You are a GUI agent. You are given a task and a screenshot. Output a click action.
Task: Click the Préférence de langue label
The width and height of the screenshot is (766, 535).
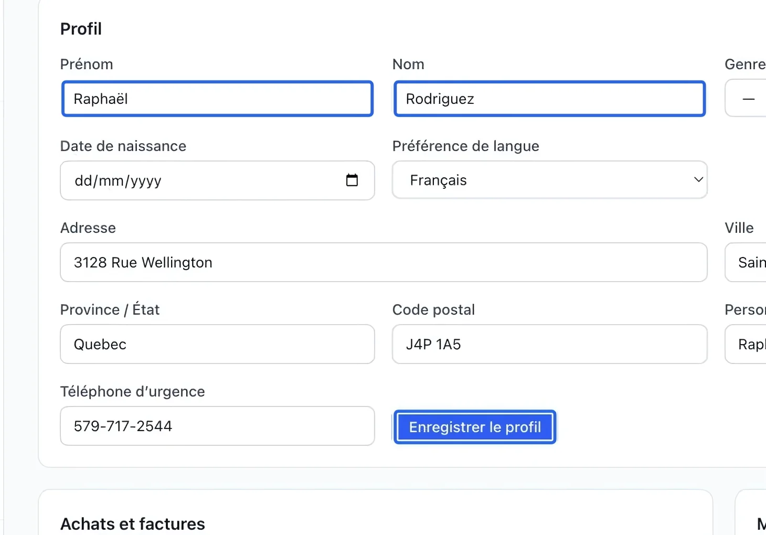(x=466, y=146)
